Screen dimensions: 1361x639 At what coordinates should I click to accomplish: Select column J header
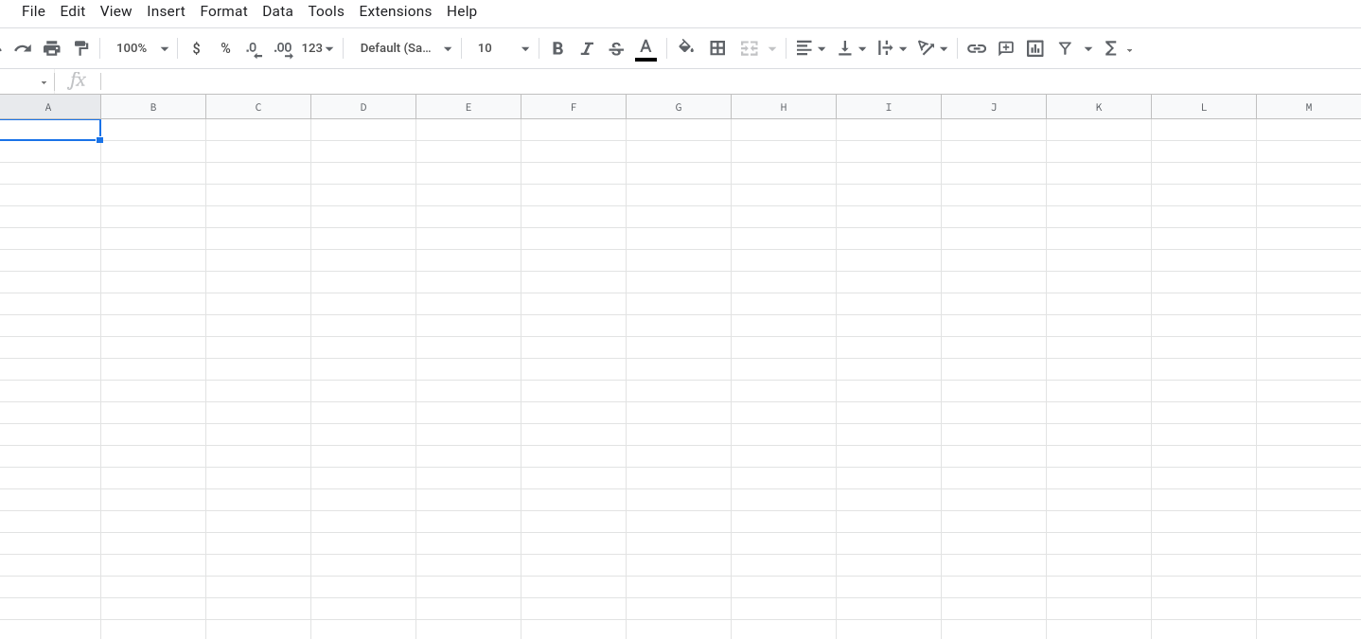point(994,107)
